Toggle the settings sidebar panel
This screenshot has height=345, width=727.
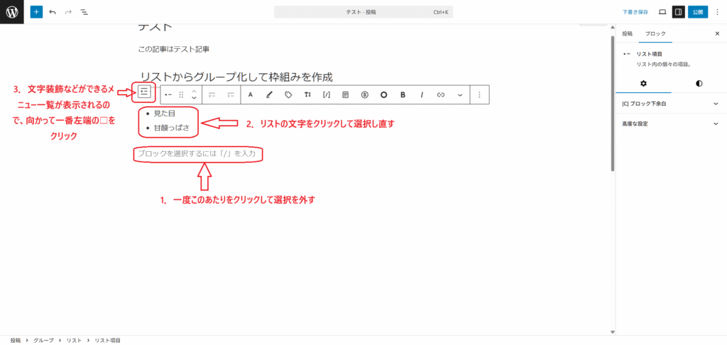[x=678, y=12]
